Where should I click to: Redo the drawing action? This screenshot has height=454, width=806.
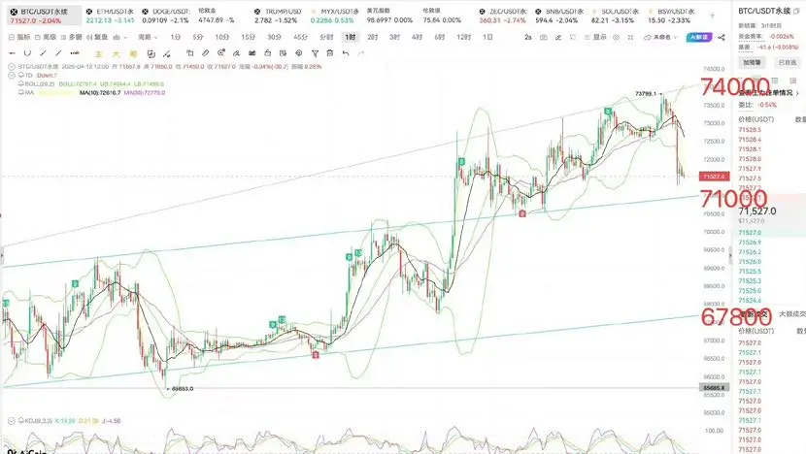[361, 53]
